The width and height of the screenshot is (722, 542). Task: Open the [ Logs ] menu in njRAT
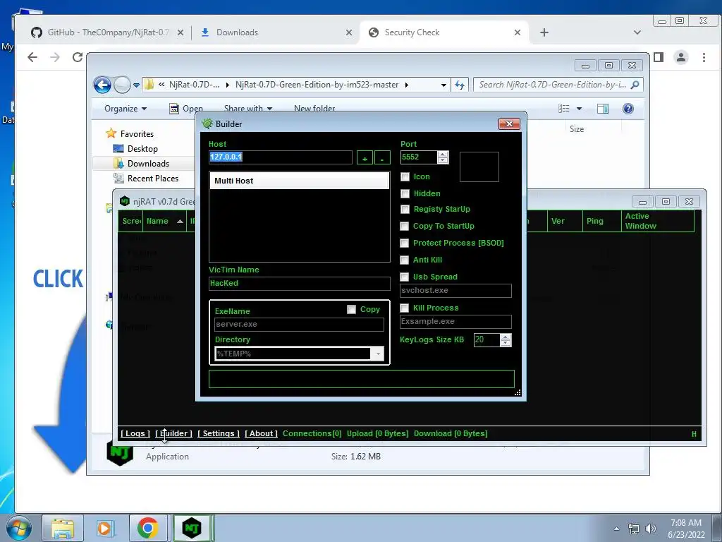[135, 433]
